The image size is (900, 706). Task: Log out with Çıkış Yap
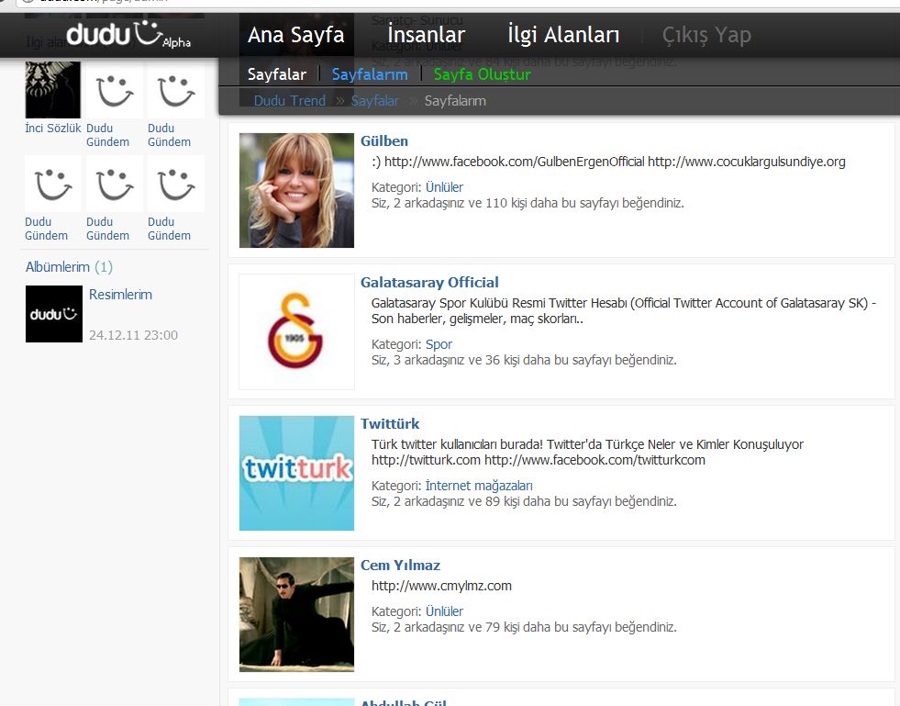point(706,35)
